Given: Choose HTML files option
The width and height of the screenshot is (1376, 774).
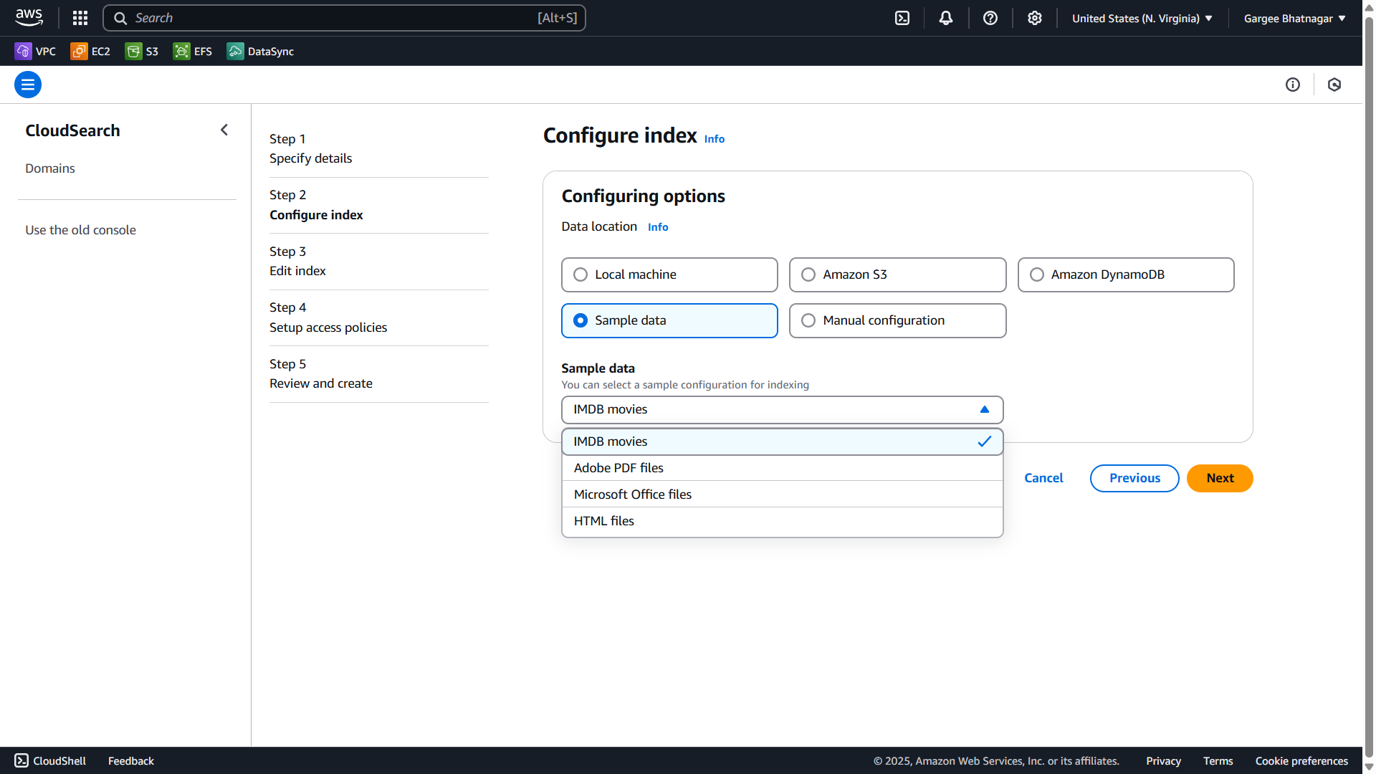Looking at the screenshot, I should coord(782,521).
